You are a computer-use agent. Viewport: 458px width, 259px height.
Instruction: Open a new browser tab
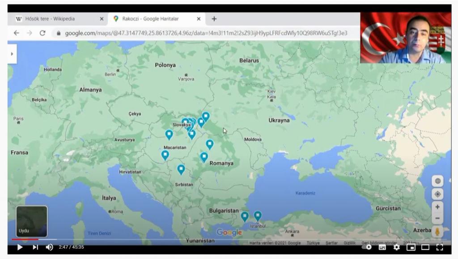[x=214, y=19]
